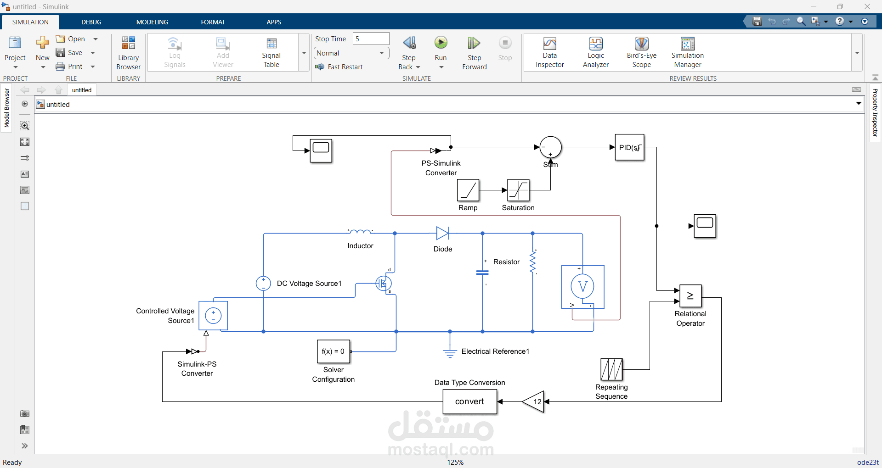Save the model
Image resolution: width=882 pixels, height=468 pixels.
[69, 53]
